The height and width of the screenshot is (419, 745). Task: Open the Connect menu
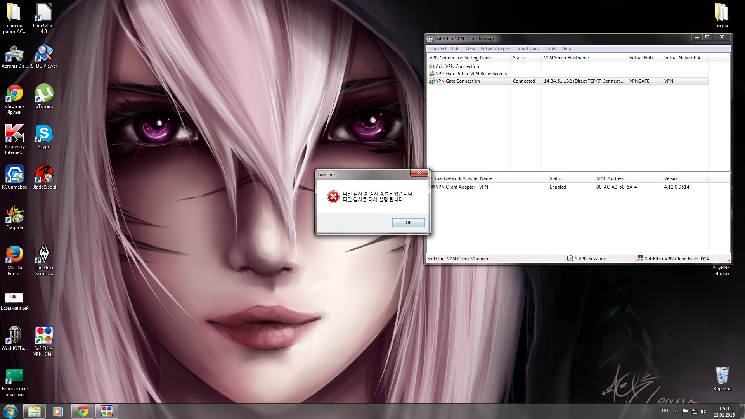click(437, 48)
